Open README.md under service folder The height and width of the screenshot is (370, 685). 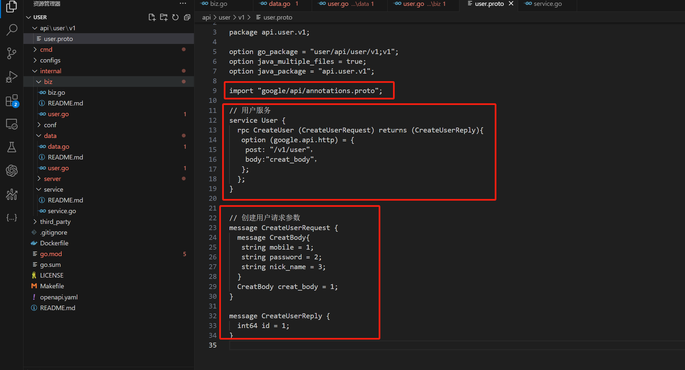109,200
